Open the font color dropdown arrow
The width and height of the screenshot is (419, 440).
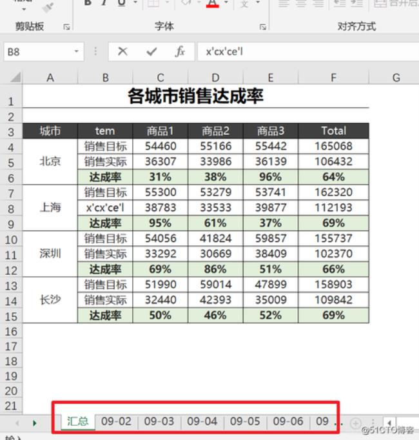point(226,3)
